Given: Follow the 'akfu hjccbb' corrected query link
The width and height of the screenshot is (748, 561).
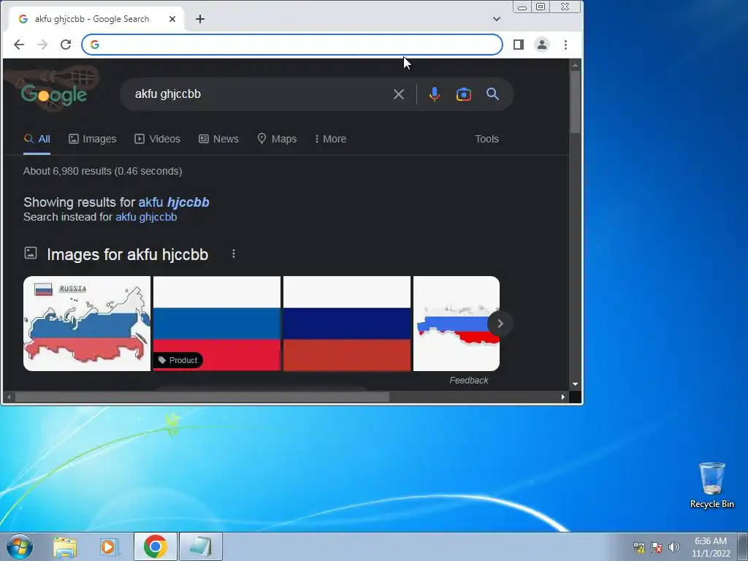Looking at the screenshot, I should 174,202.
